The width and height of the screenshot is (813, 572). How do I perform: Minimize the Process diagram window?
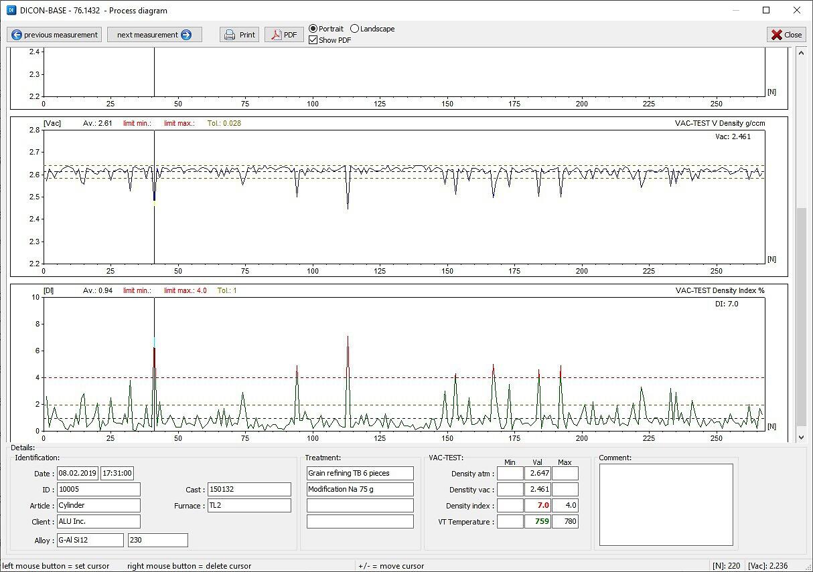(736, 10)
